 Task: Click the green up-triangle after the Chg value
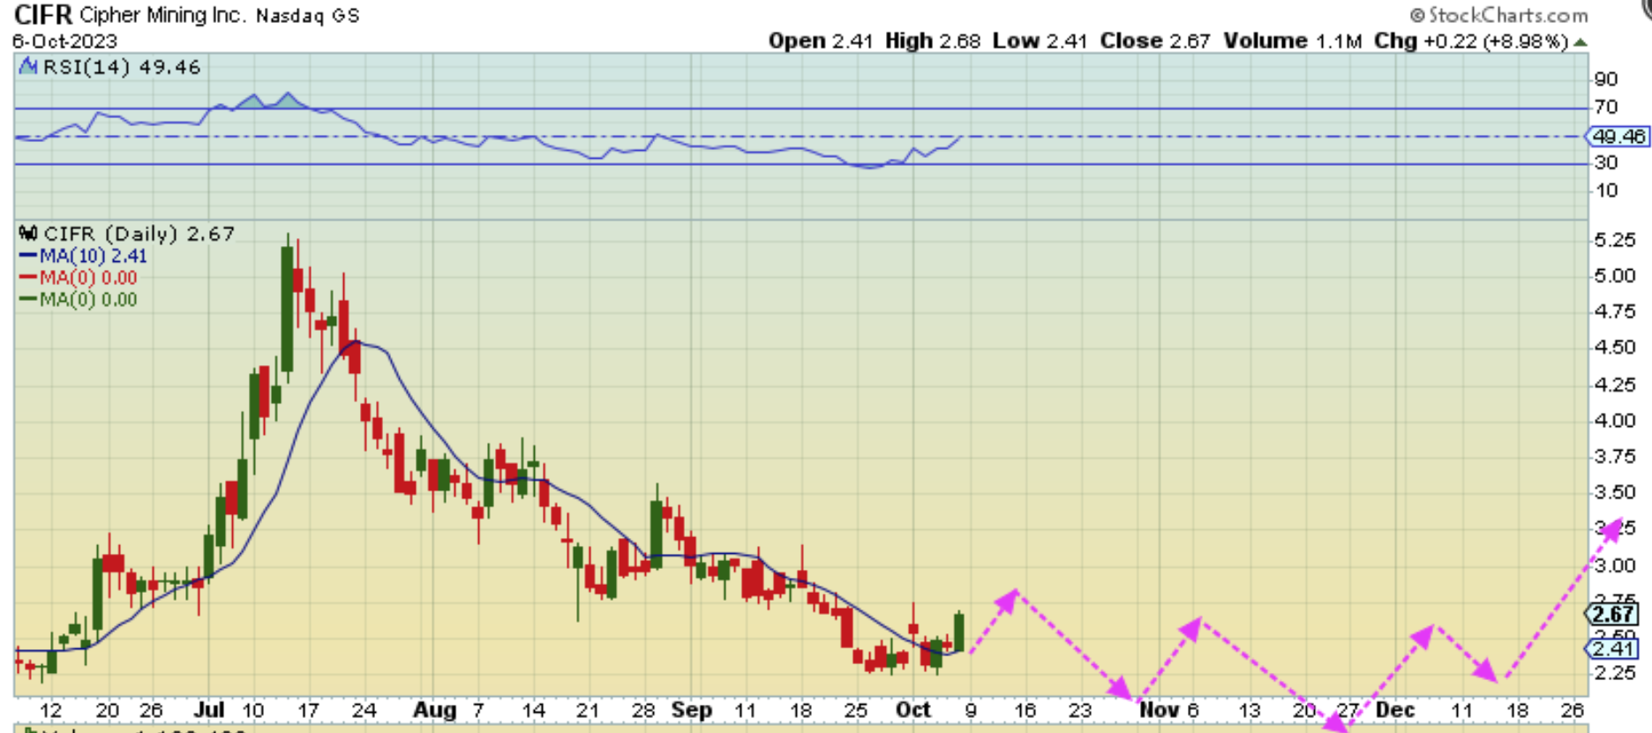point(1581,41)
